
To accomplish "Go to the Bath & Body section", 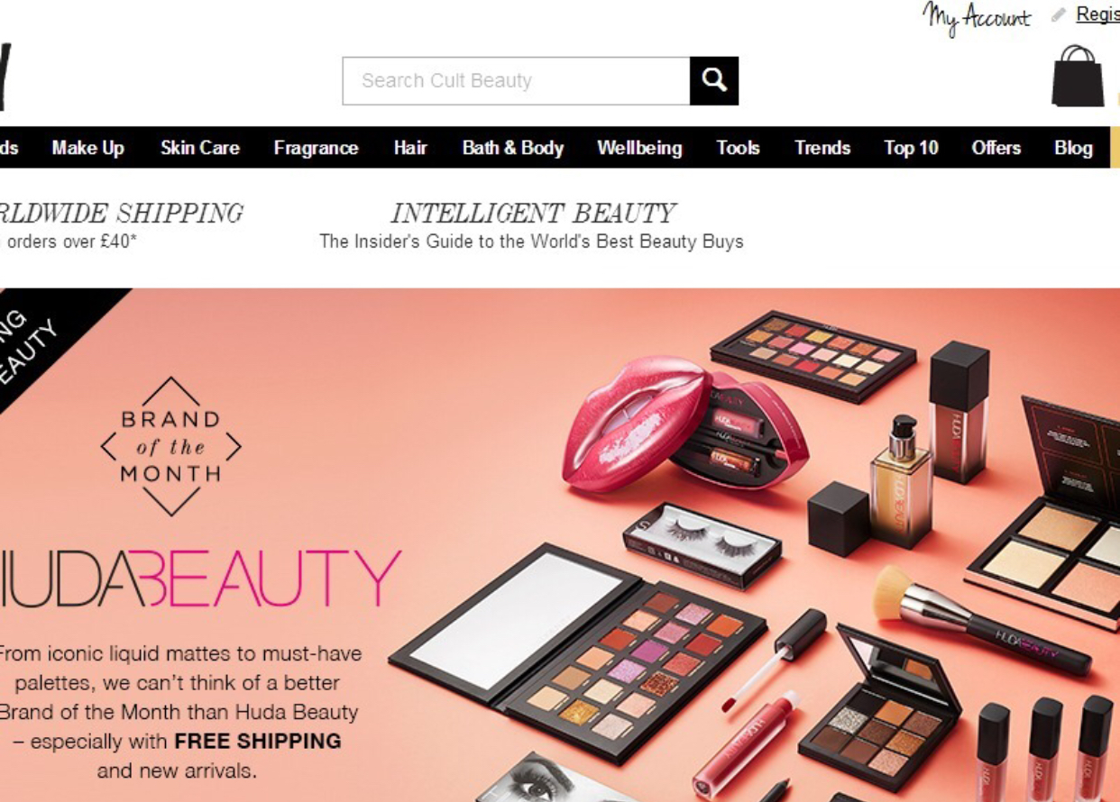I will [x=513, y=148].
